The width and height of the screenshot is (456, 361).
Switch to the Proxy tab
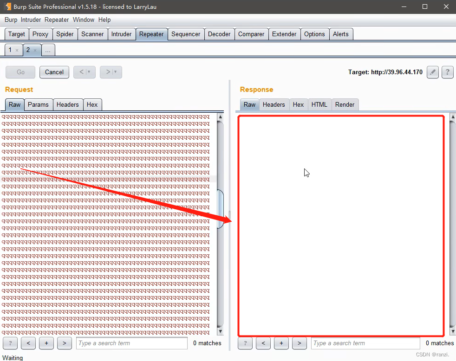(x=40, y=34)
